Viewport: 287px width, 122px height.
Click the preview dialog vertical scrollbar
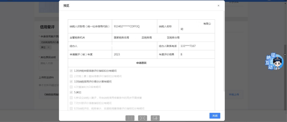[224, 51]
